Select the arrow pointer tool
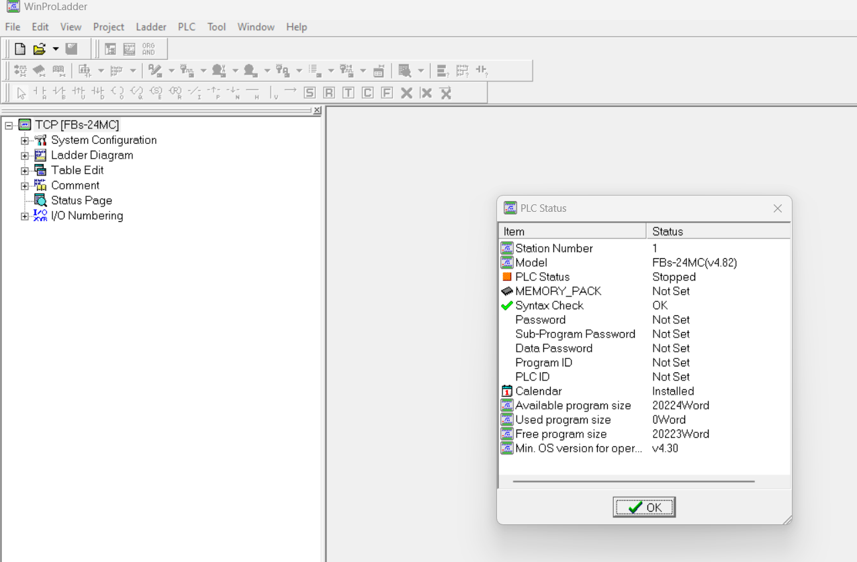This screenshot has width=857, height=562. 21,93
